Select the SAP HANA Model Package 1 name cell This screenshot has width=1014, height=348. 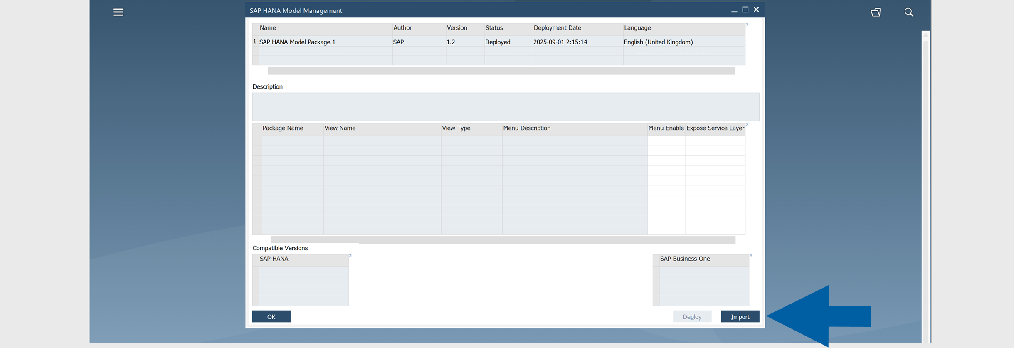pyautogui.click(x=325, y=42)
